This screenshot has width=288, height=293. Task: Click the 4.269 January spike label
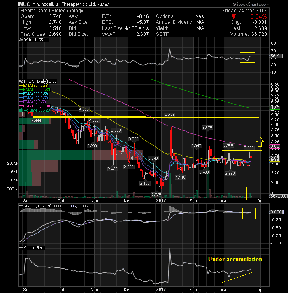pos(169,115)
